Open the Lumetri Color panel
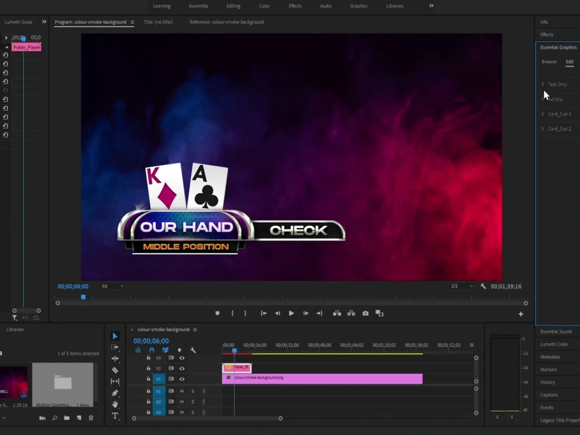The height and width of the screenshot is (435, 580). [554, 344]
